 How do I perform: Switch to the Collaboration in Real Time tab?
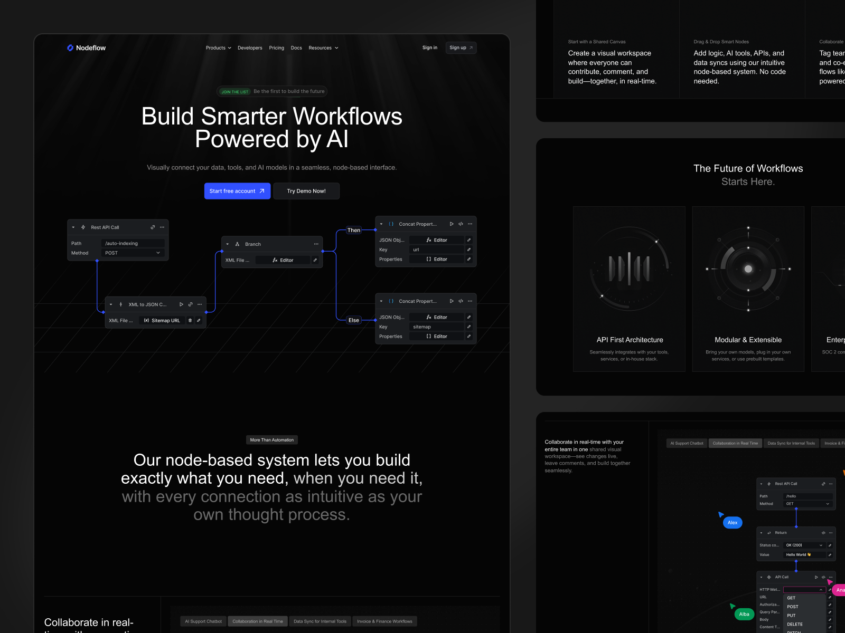coord(258,621)
